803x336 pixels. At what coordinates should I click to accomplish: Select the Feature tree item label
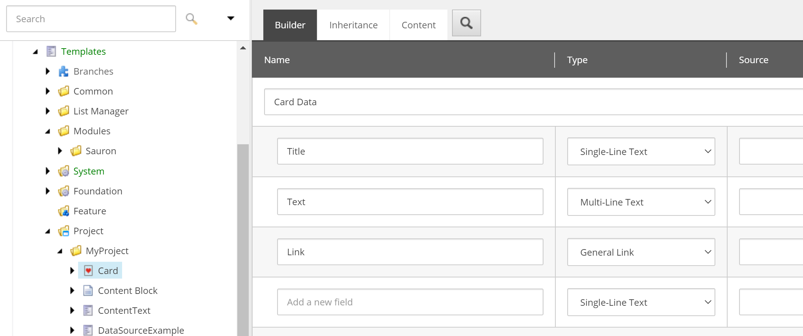[x=90, y=211]
